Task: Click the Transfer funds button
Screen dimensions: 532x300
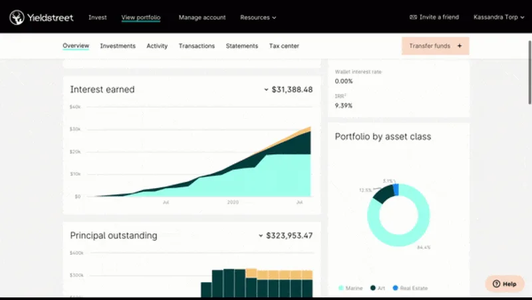Action: click(436, 46)
